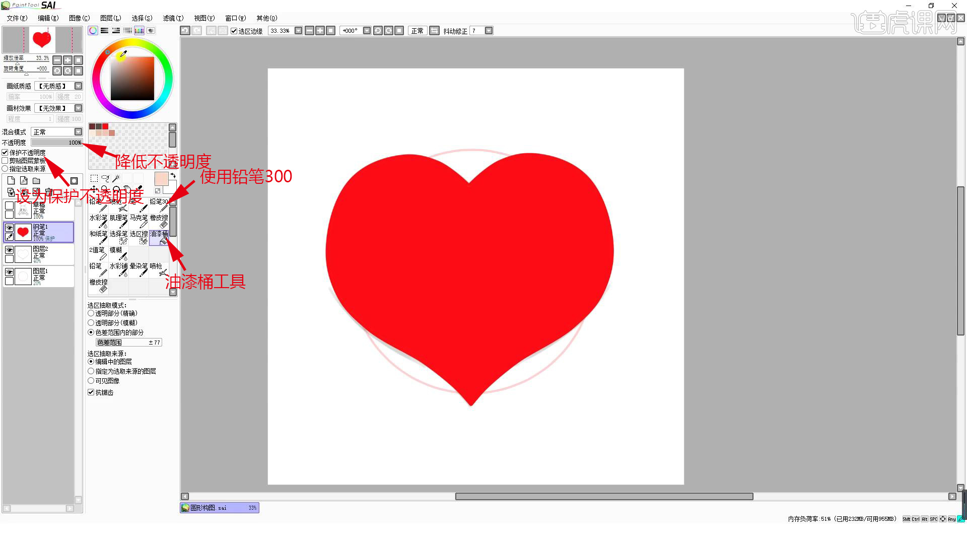Viewport: 967px width, 544px height.
Task: Rotate the view clockwise from the toolbar
Action: click(x=389, y=31)
